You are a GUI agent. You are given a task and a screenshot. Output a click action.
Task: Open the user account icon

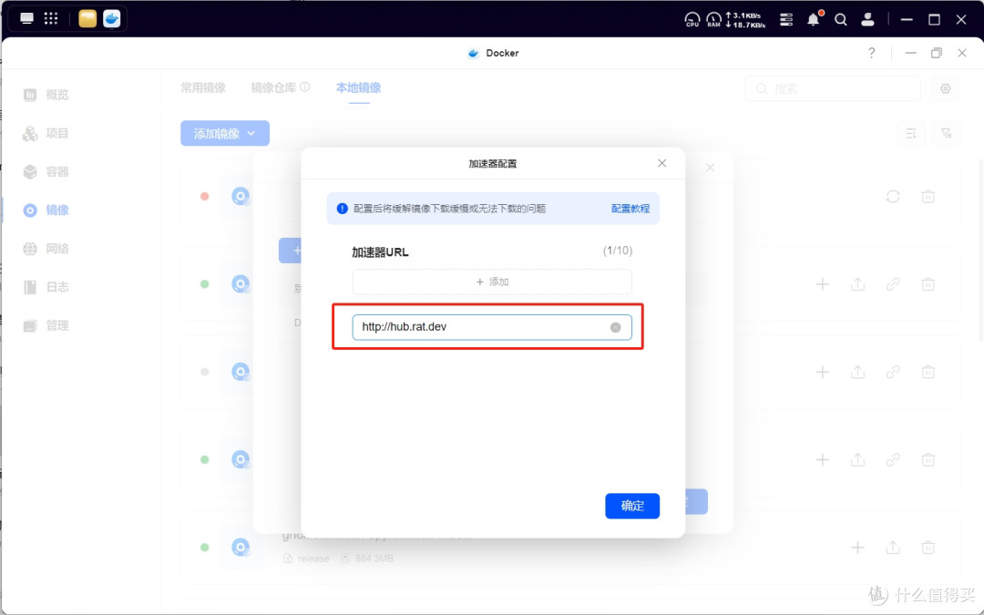[x=867, y=19]
